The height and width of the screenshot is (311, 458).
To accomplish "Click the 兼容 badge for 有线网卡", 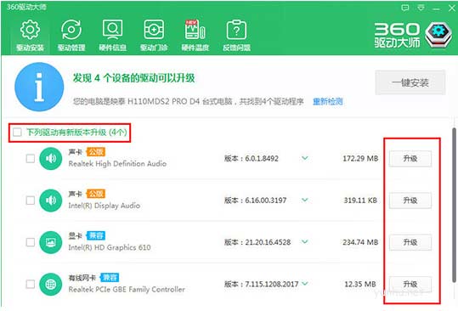I will coord(110,277).
